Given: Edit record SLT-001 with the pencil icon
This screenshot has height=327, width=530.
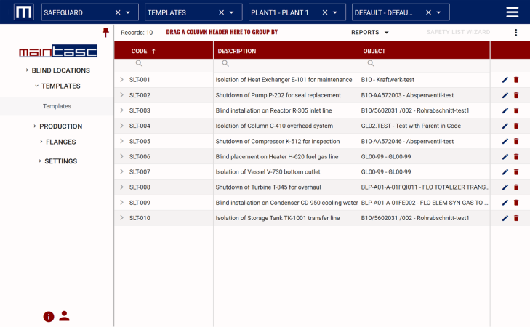Looking at the screenshot, I should 505,80.
